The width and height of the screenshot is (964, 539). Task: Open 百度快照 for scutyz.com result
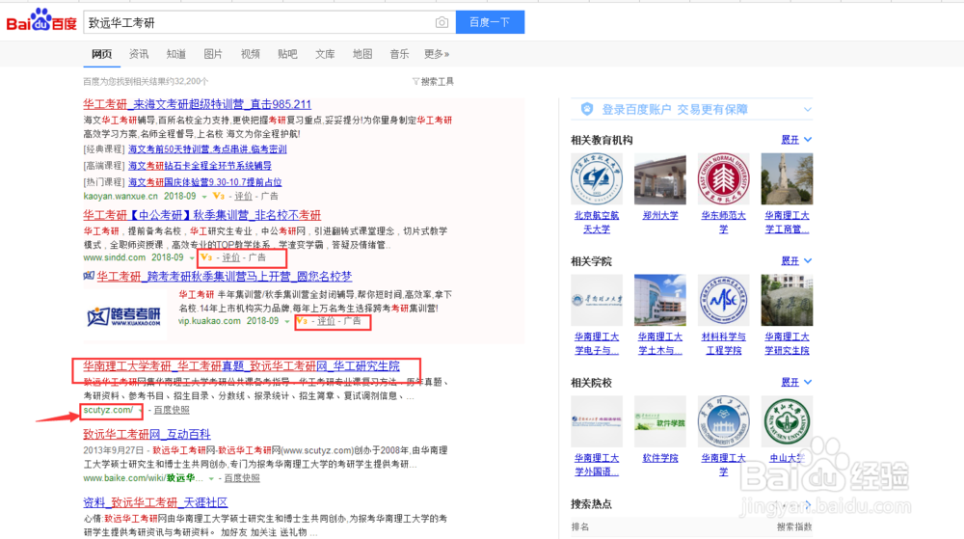pos(172,410)
